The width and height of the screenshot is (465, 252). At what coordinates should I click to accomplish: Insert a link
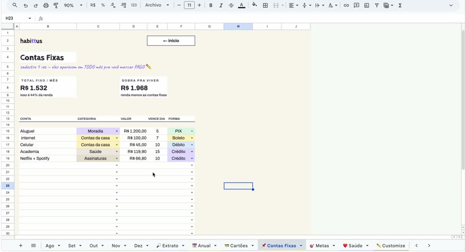tap(346, 5)
